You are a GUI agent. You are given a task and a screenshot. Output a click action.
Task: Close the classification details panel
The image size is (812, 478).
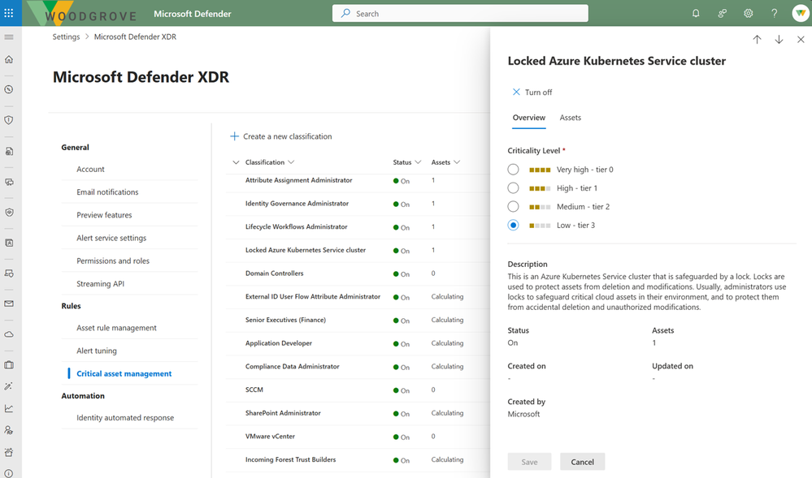801,40
